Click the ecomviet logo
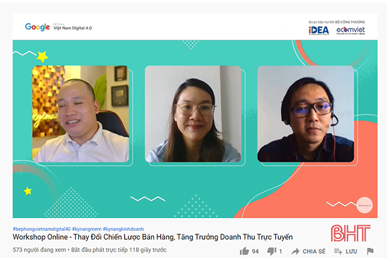Screen dimensions: 387x258 click(x=351, y=30)
